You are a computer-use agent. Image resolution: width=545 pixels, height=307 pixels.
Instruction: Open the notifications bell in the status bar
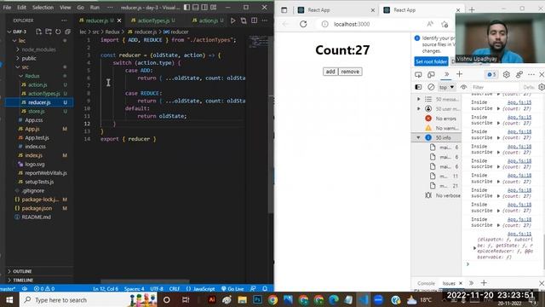tap(265, 288)
